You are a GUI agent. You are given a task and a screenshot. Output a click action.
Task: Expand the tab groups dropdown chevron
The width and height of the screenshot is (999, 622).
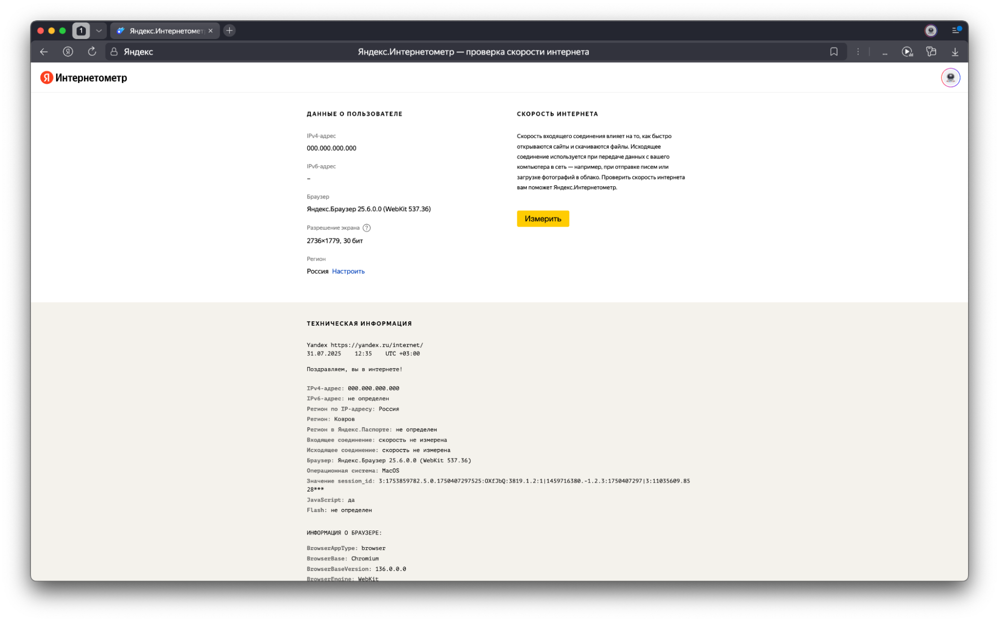[x=99, y=30]
